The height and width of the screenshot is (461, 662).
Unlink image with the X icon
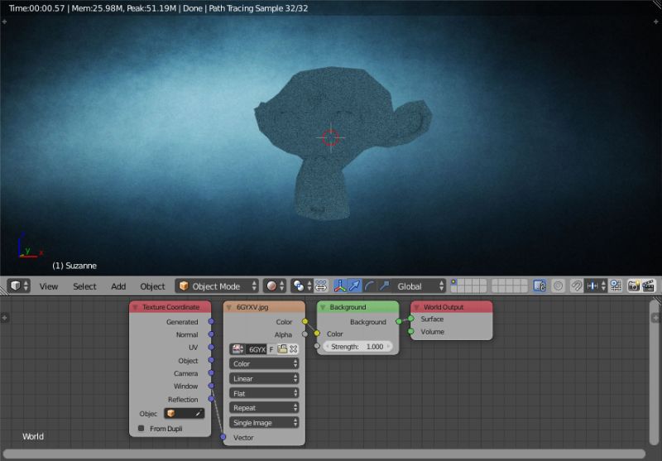pyautogui.click(x=294, y=348)
